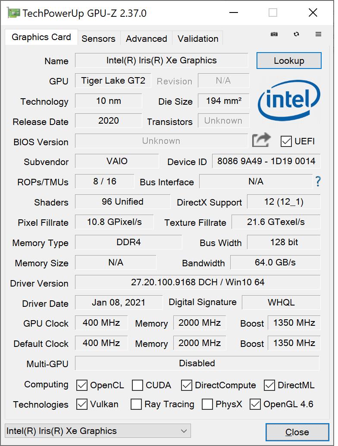Open the hamburger menu icon
338x446 pixels.
coord(318,34)
